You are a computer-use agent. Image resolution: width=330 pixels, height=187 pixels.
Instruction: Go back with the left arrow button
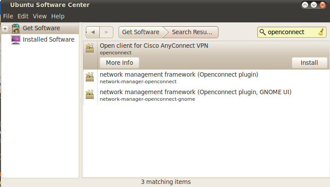93,32
